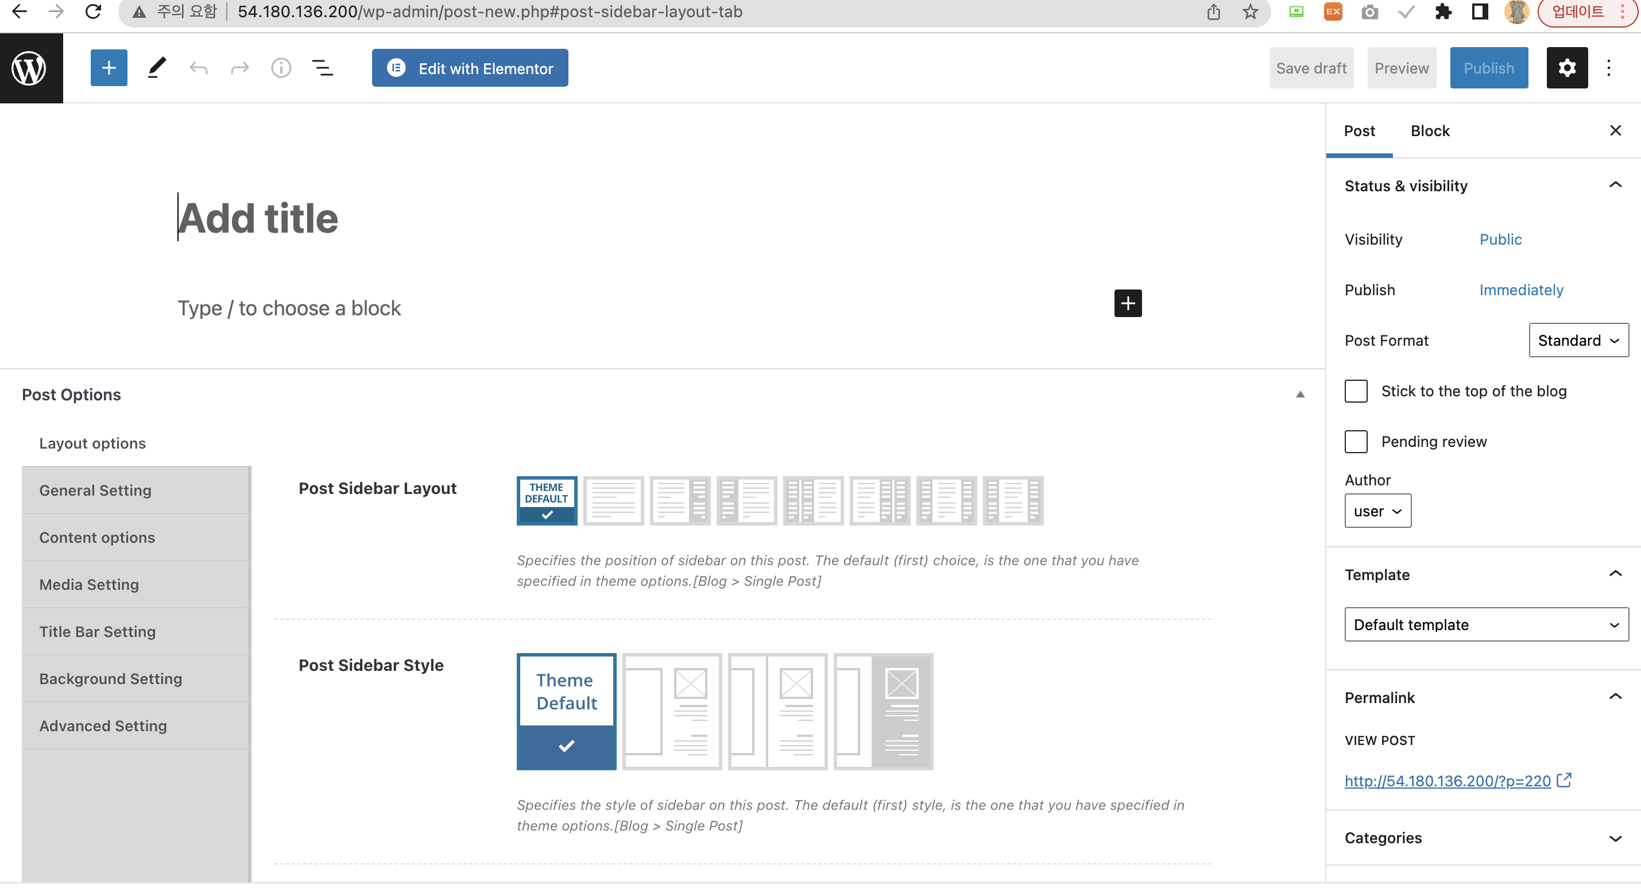Select the Theme Default sidebar layout option
The width and height of the screenshot is (1641, 888).
click(547, 501)
